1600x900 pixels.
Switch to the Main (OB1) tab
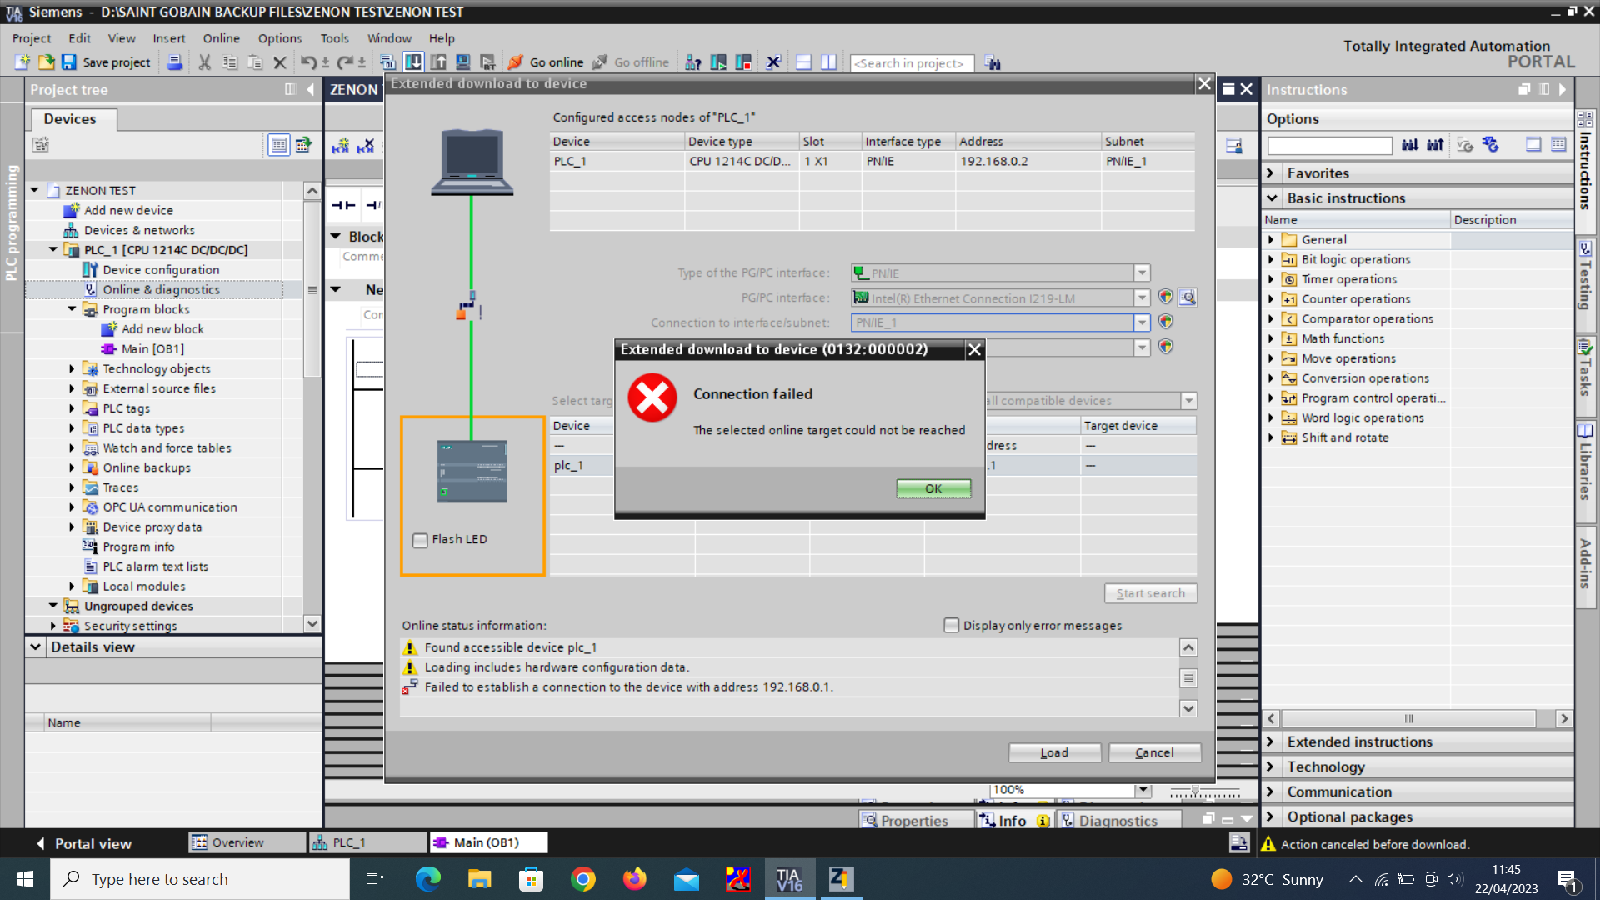click(x=487, y=842)
